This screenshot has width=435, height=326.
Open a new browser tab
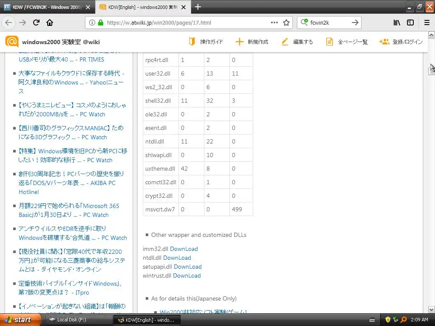198,7
